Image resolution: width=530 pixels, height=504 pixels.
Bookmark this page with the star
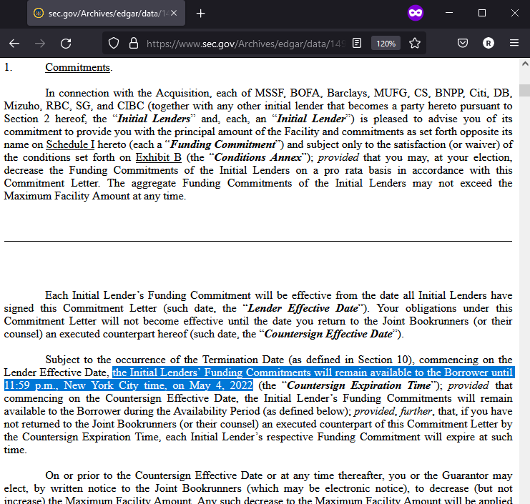pos(415,43)
